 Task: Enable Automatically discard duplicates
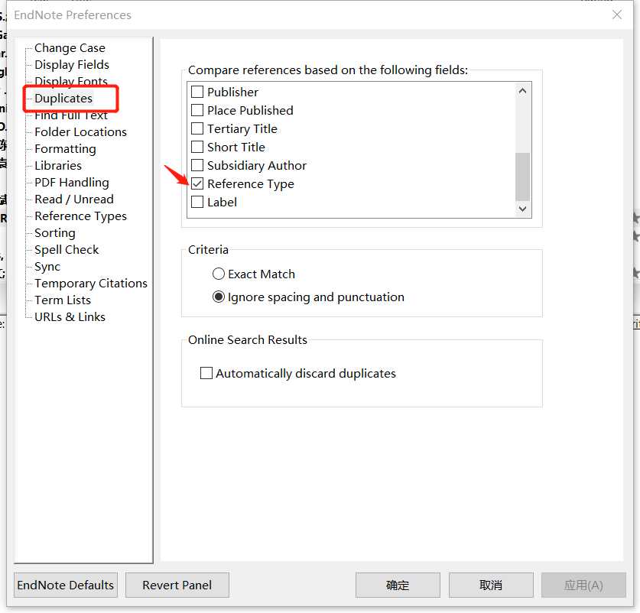click(206, 373)
